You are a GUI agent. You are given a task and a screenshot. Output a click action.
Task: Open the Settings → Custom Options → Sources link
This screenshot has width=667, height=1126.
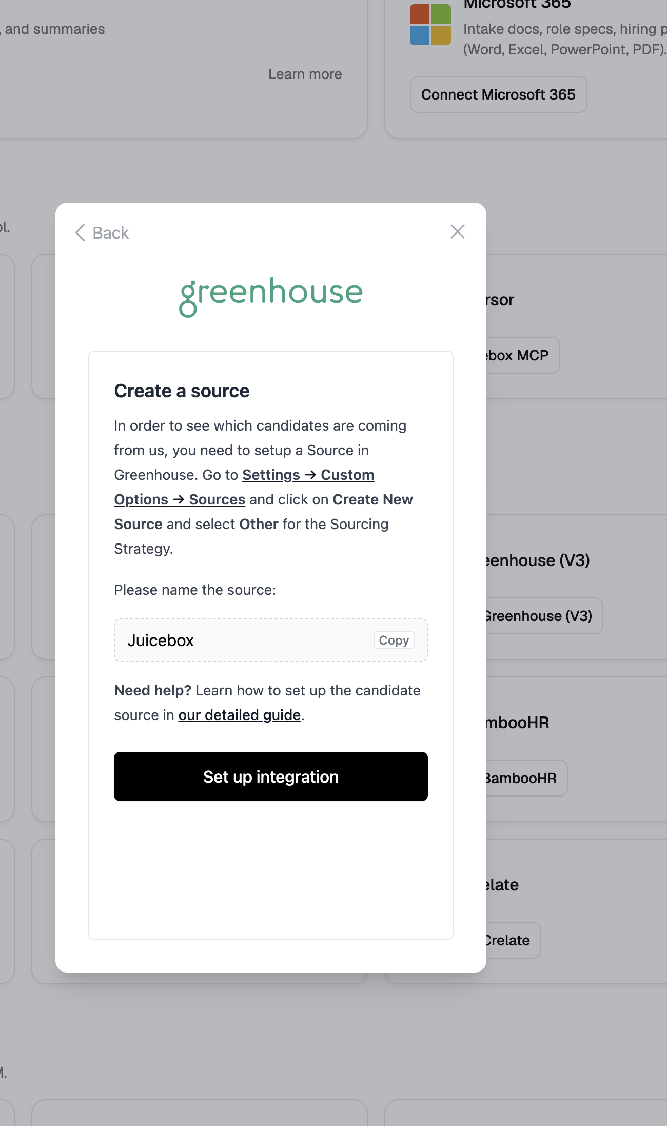tap(244, 487)
